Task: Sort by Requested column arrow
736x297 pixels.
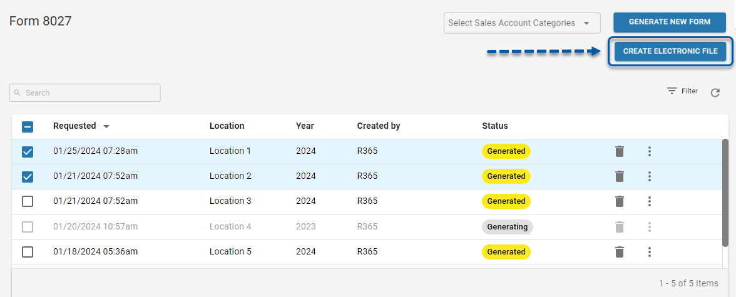Action: [x=106, y=126]
